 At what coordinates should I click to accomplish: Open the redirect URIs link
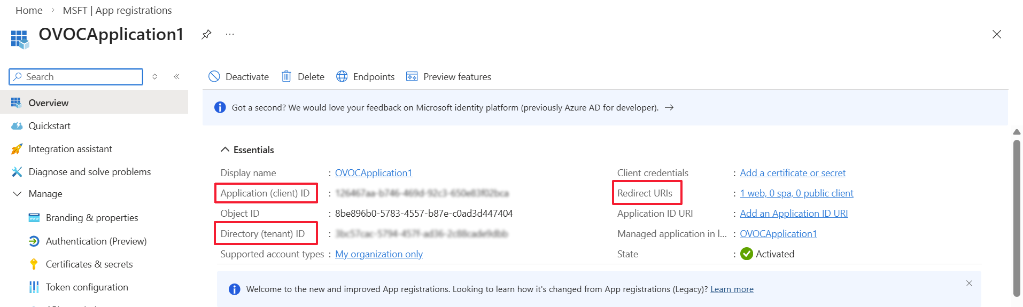[796, 193]
